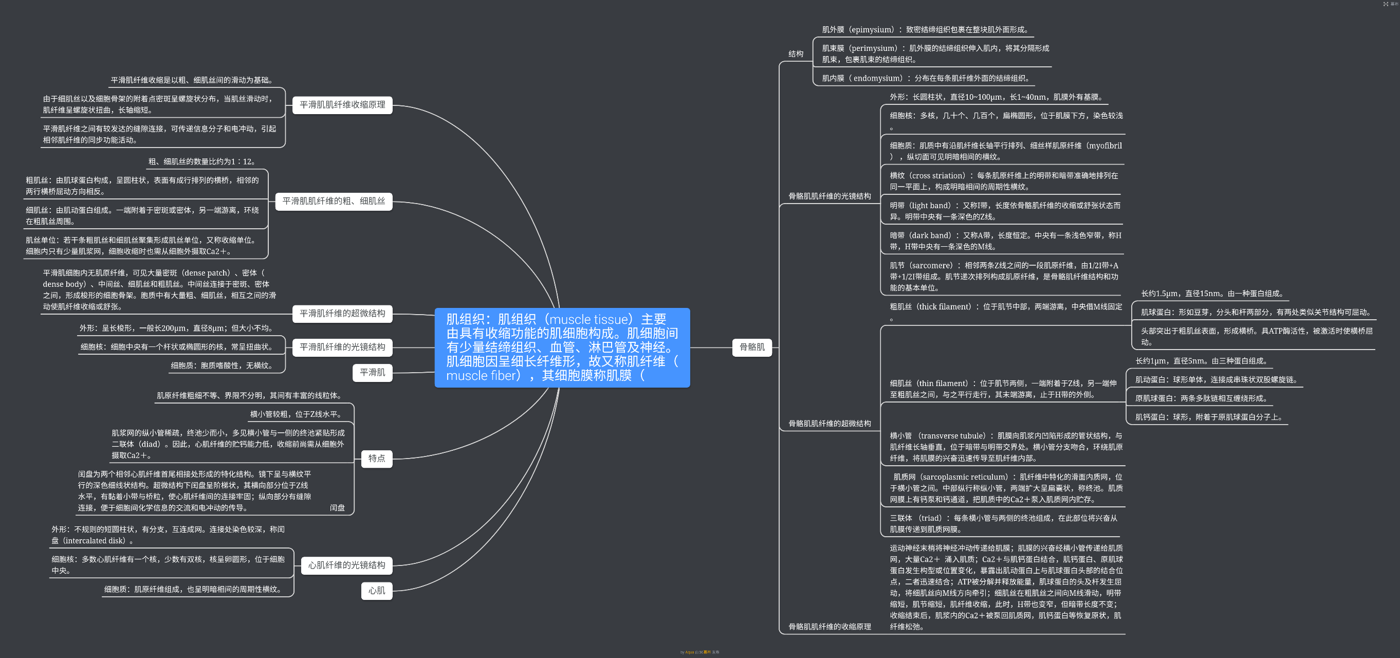Click the 肌外膜 (epimysium) text line
The height and width of the screenshot is (658, 1400).
(926, 30)
